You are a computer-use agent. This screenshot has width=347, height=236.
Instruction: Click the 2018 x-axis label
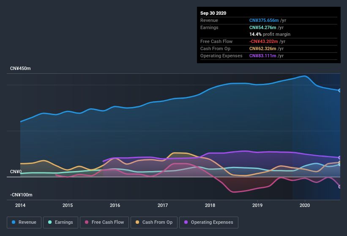tap(210, 205)
